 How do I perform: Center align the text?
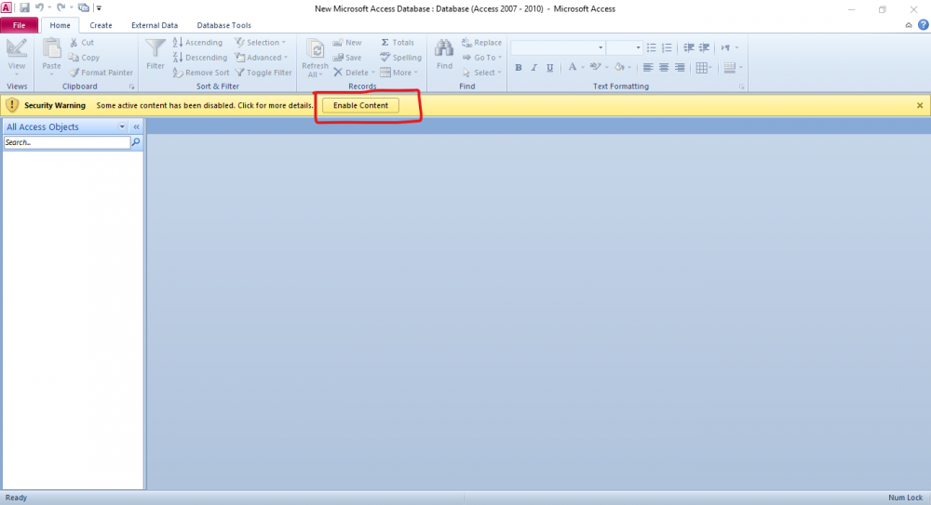(664, 68)
